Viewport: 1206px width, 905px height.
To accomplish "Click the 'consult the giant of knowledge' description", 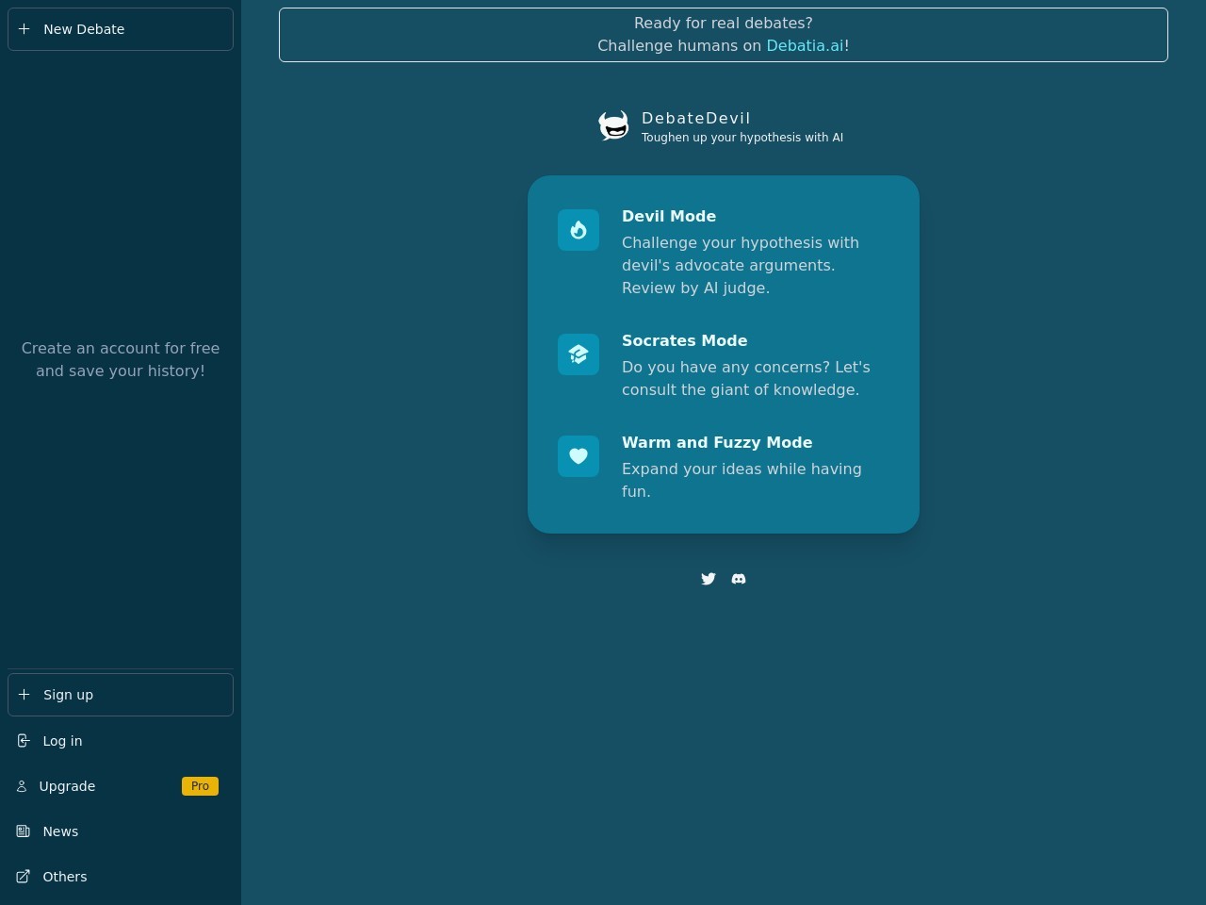I will [x=746, y=378].
